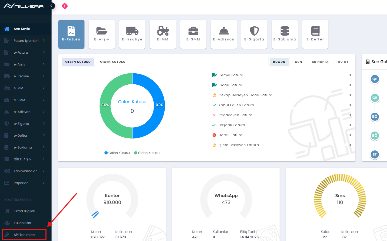The image size is (387, 241).
Task: Select the E-Sigorta shield tile
Action: pyautogui.click(x=254, y=34)
